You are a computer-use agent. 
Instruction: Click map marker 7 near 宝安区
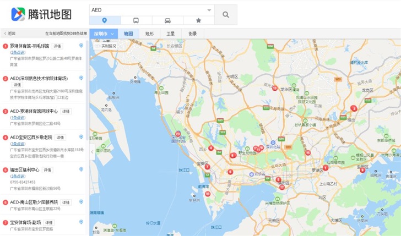[x=208, y=167]
